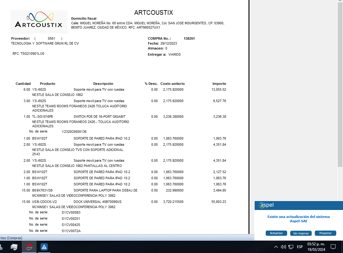Click the aspel logo in update popup
The width and height of the screenshot is (343, 253).
click(x=266, y=205)
